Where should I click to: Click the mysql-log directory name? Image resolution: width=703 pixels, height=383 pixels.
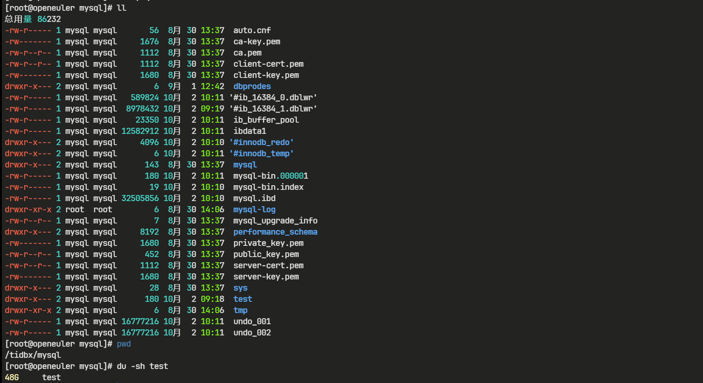(254, 209)
